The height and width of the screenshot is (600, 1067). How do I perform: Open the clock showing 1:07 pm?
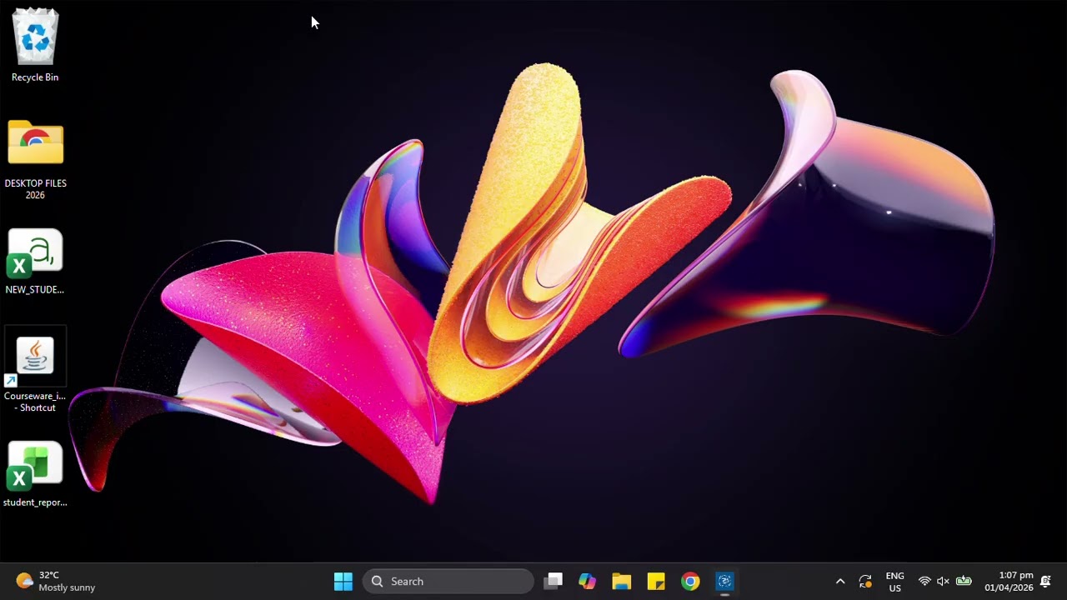1009,582
